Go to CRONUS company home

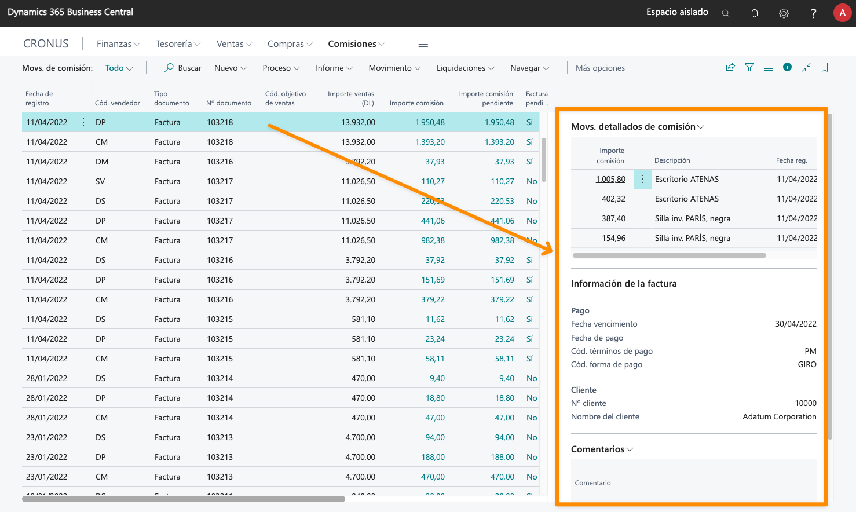coord(46,43)
